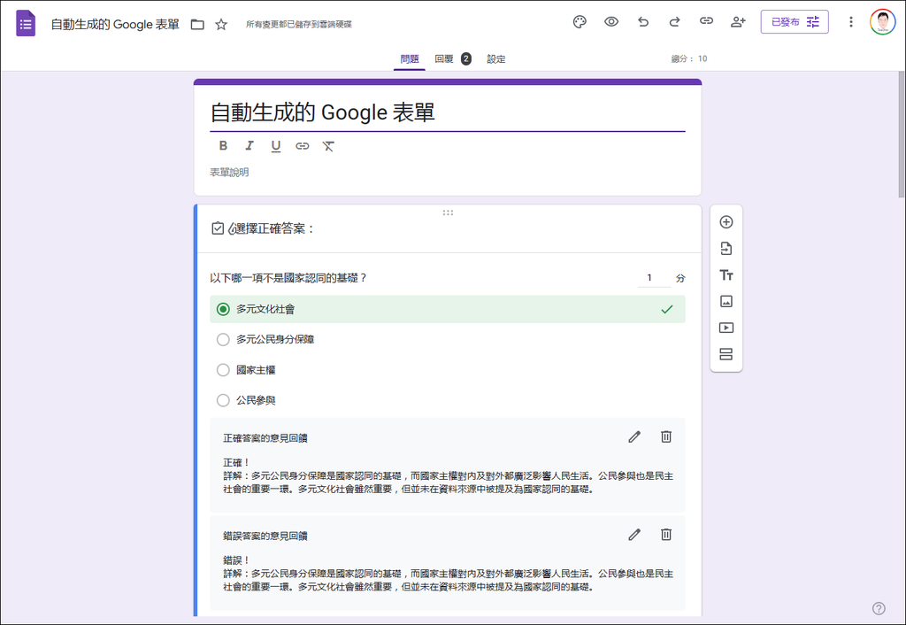This screenshot has height=625, width=906.
Task: Open the customize theme palette
Action: point(580,22)
